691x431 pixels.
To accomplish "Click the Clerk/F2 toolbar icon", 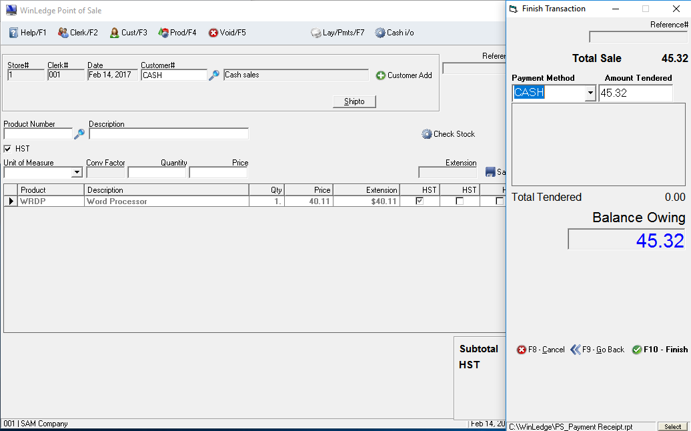I will pos(63,33).
